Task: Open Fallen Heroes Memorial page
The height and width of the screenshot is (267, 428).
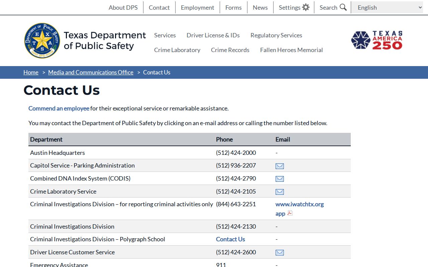Action: [292, 50]
